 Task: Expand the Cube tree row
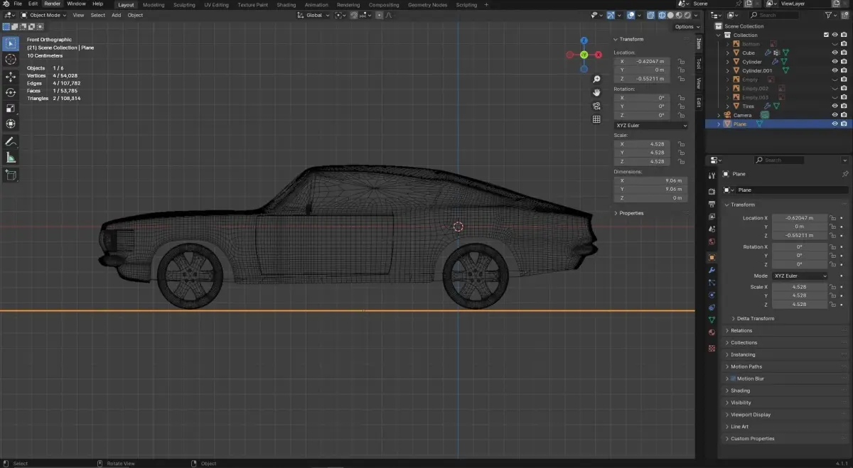727,53
